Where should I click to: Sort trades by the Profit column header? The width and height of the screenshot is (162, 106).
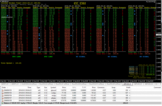pos(123,88)
